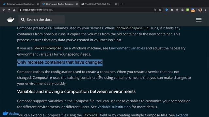The width and height of the screenshot is (209, 117).
Task: Go forward to the next page
Action: [9, 10]
